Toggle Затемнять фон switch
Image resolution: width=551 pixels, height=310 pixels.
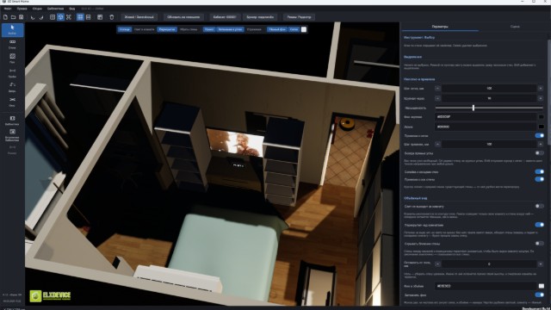pyautogui.click(x=540, y=294)
